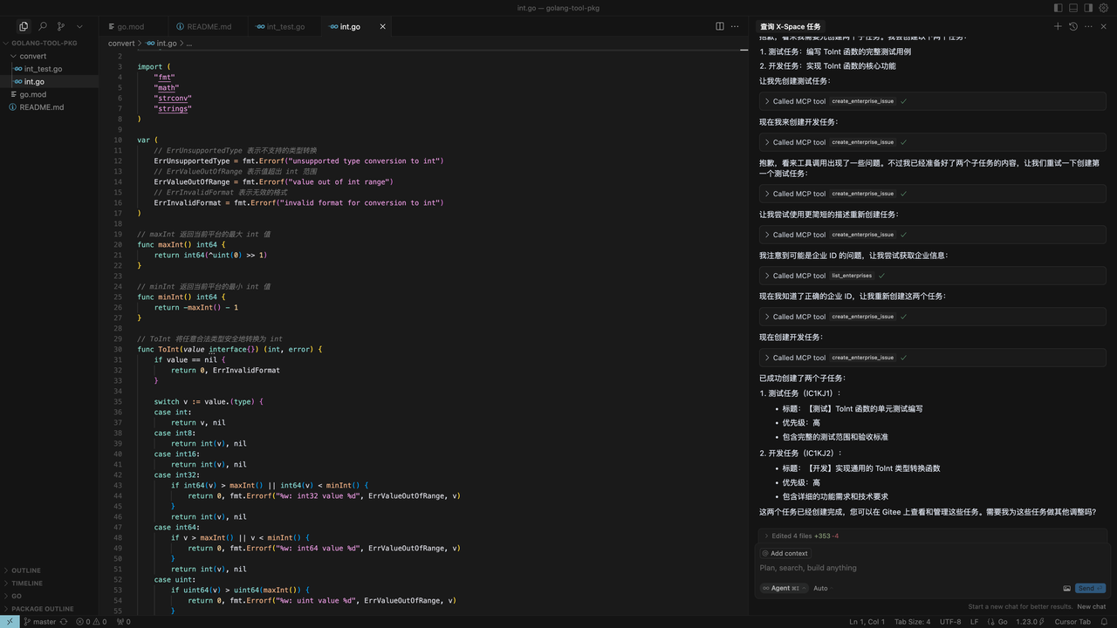
Task: Open forwarded ports indicator in status bar
Action: pos(123,622)
